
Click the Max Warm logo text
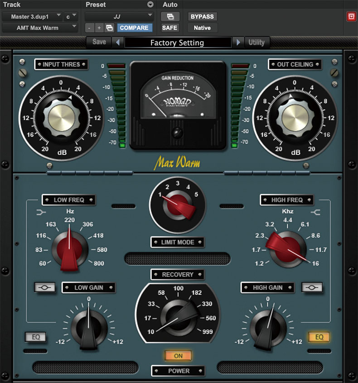coord(177,162)
